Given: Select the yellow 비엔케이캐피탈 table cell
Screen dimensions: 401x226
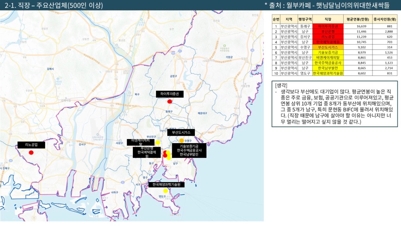Looking at the screenshot, I should [x=328, y=57].
